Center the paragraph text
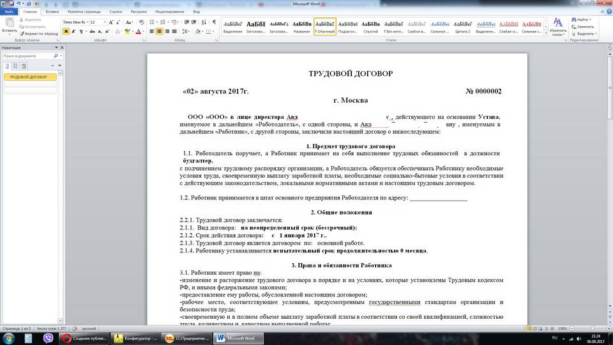 159,32
